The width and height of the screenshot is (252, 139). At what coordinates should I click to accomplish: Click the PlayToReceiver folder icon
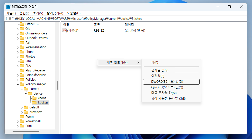22,70
